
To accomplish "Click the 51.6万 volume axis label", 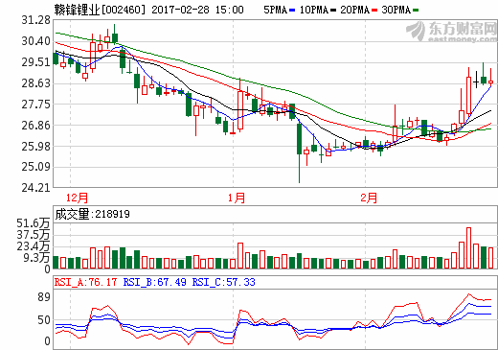I will tap(34, 223).
